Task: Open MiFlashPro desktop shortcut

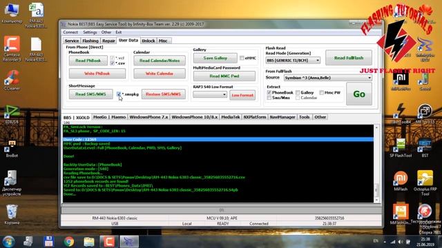Action: [x=401, y=81]
